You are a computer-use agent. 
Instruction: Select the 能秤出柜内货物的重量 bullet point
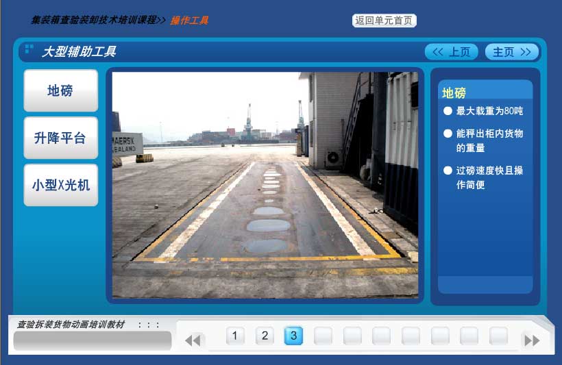[489, 140]
